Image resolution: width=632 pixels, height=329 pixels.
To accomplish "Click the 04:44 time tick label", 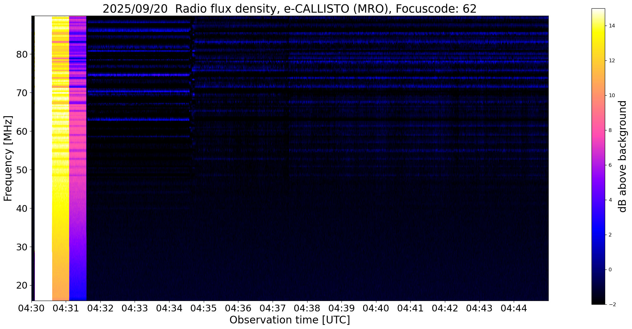I will [x=514, y=308].
